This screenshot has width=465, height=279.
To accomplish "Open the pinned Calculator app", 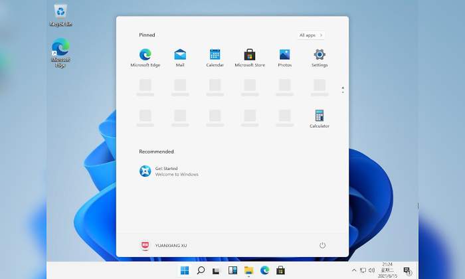I will pyautogui.click(x=320, y=119).
